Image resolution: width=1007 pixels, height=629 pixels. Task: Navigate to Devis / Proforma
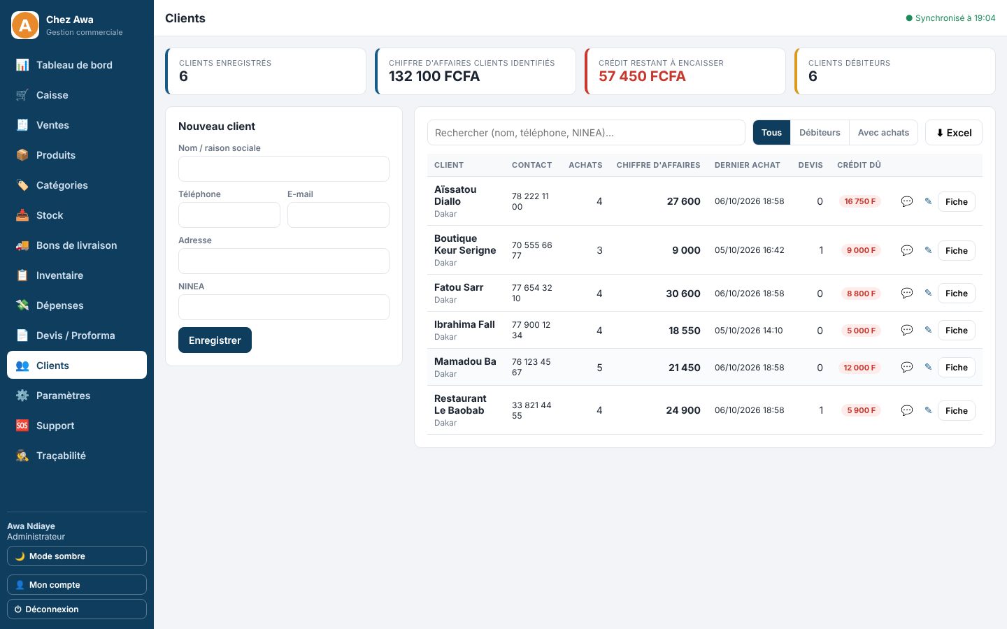pyautogui.click(x=77, y=335)
